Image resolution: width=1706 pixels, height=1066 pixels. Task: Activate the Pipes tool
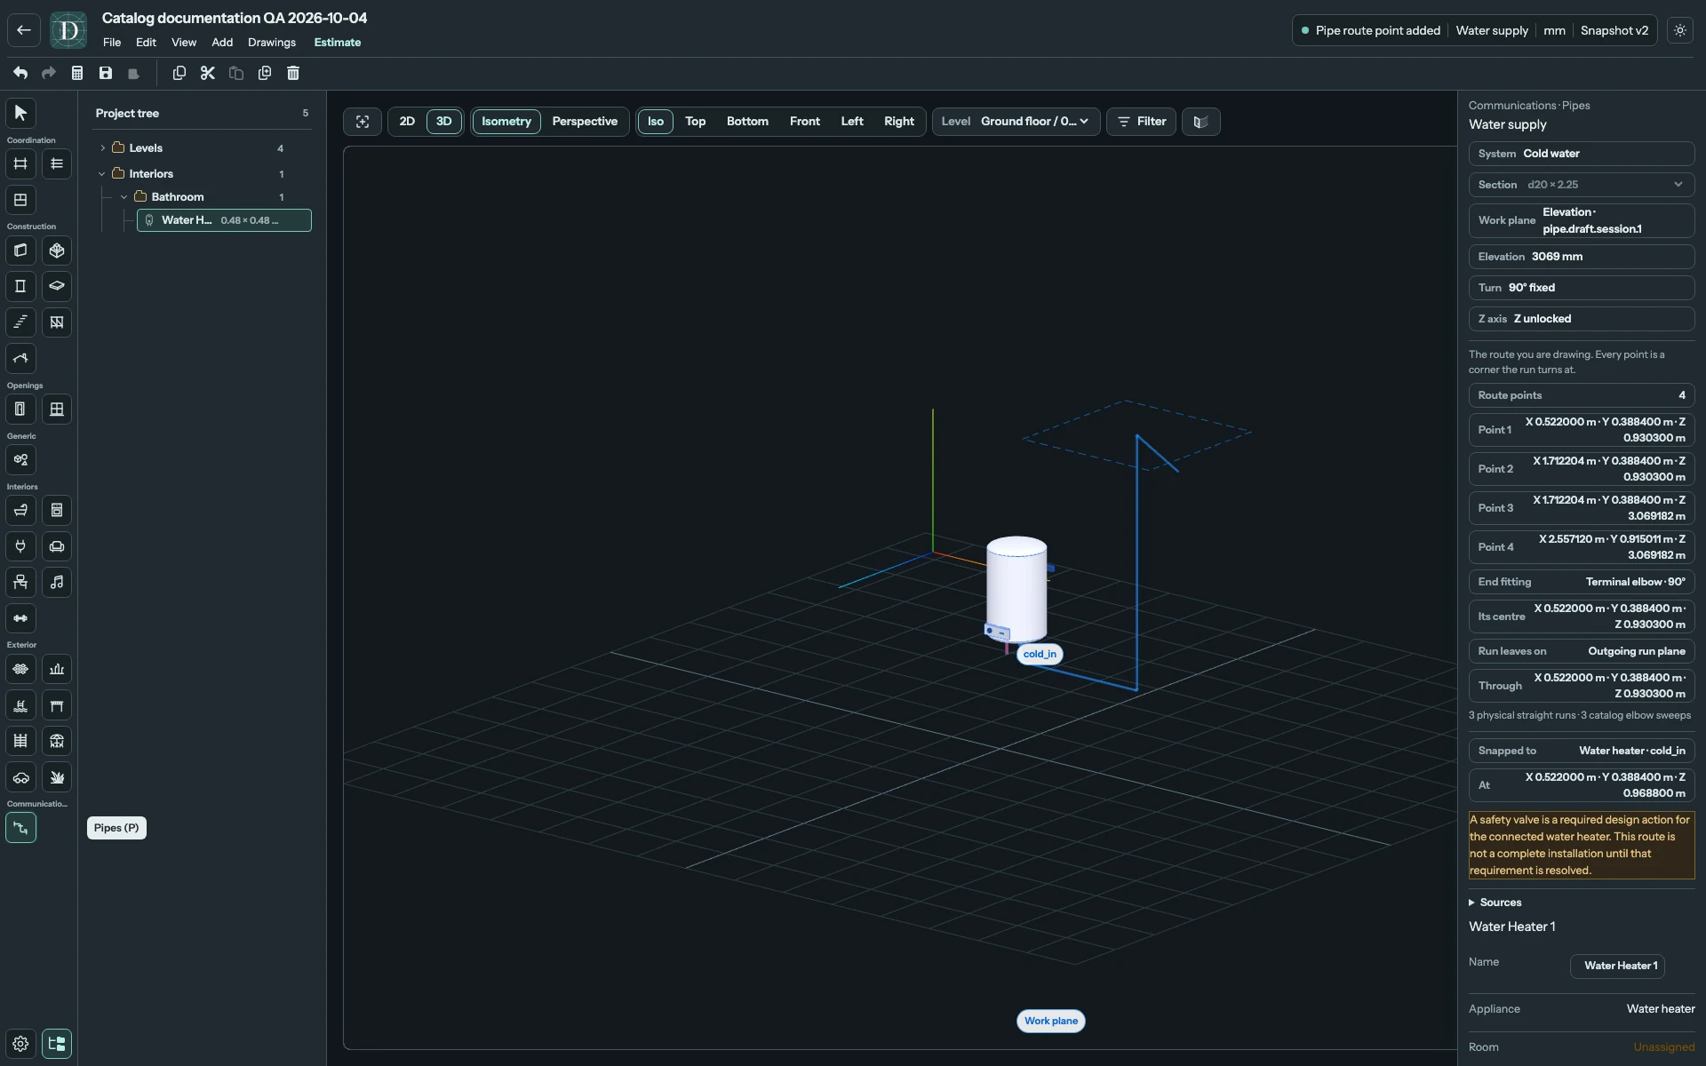(20, 828)
